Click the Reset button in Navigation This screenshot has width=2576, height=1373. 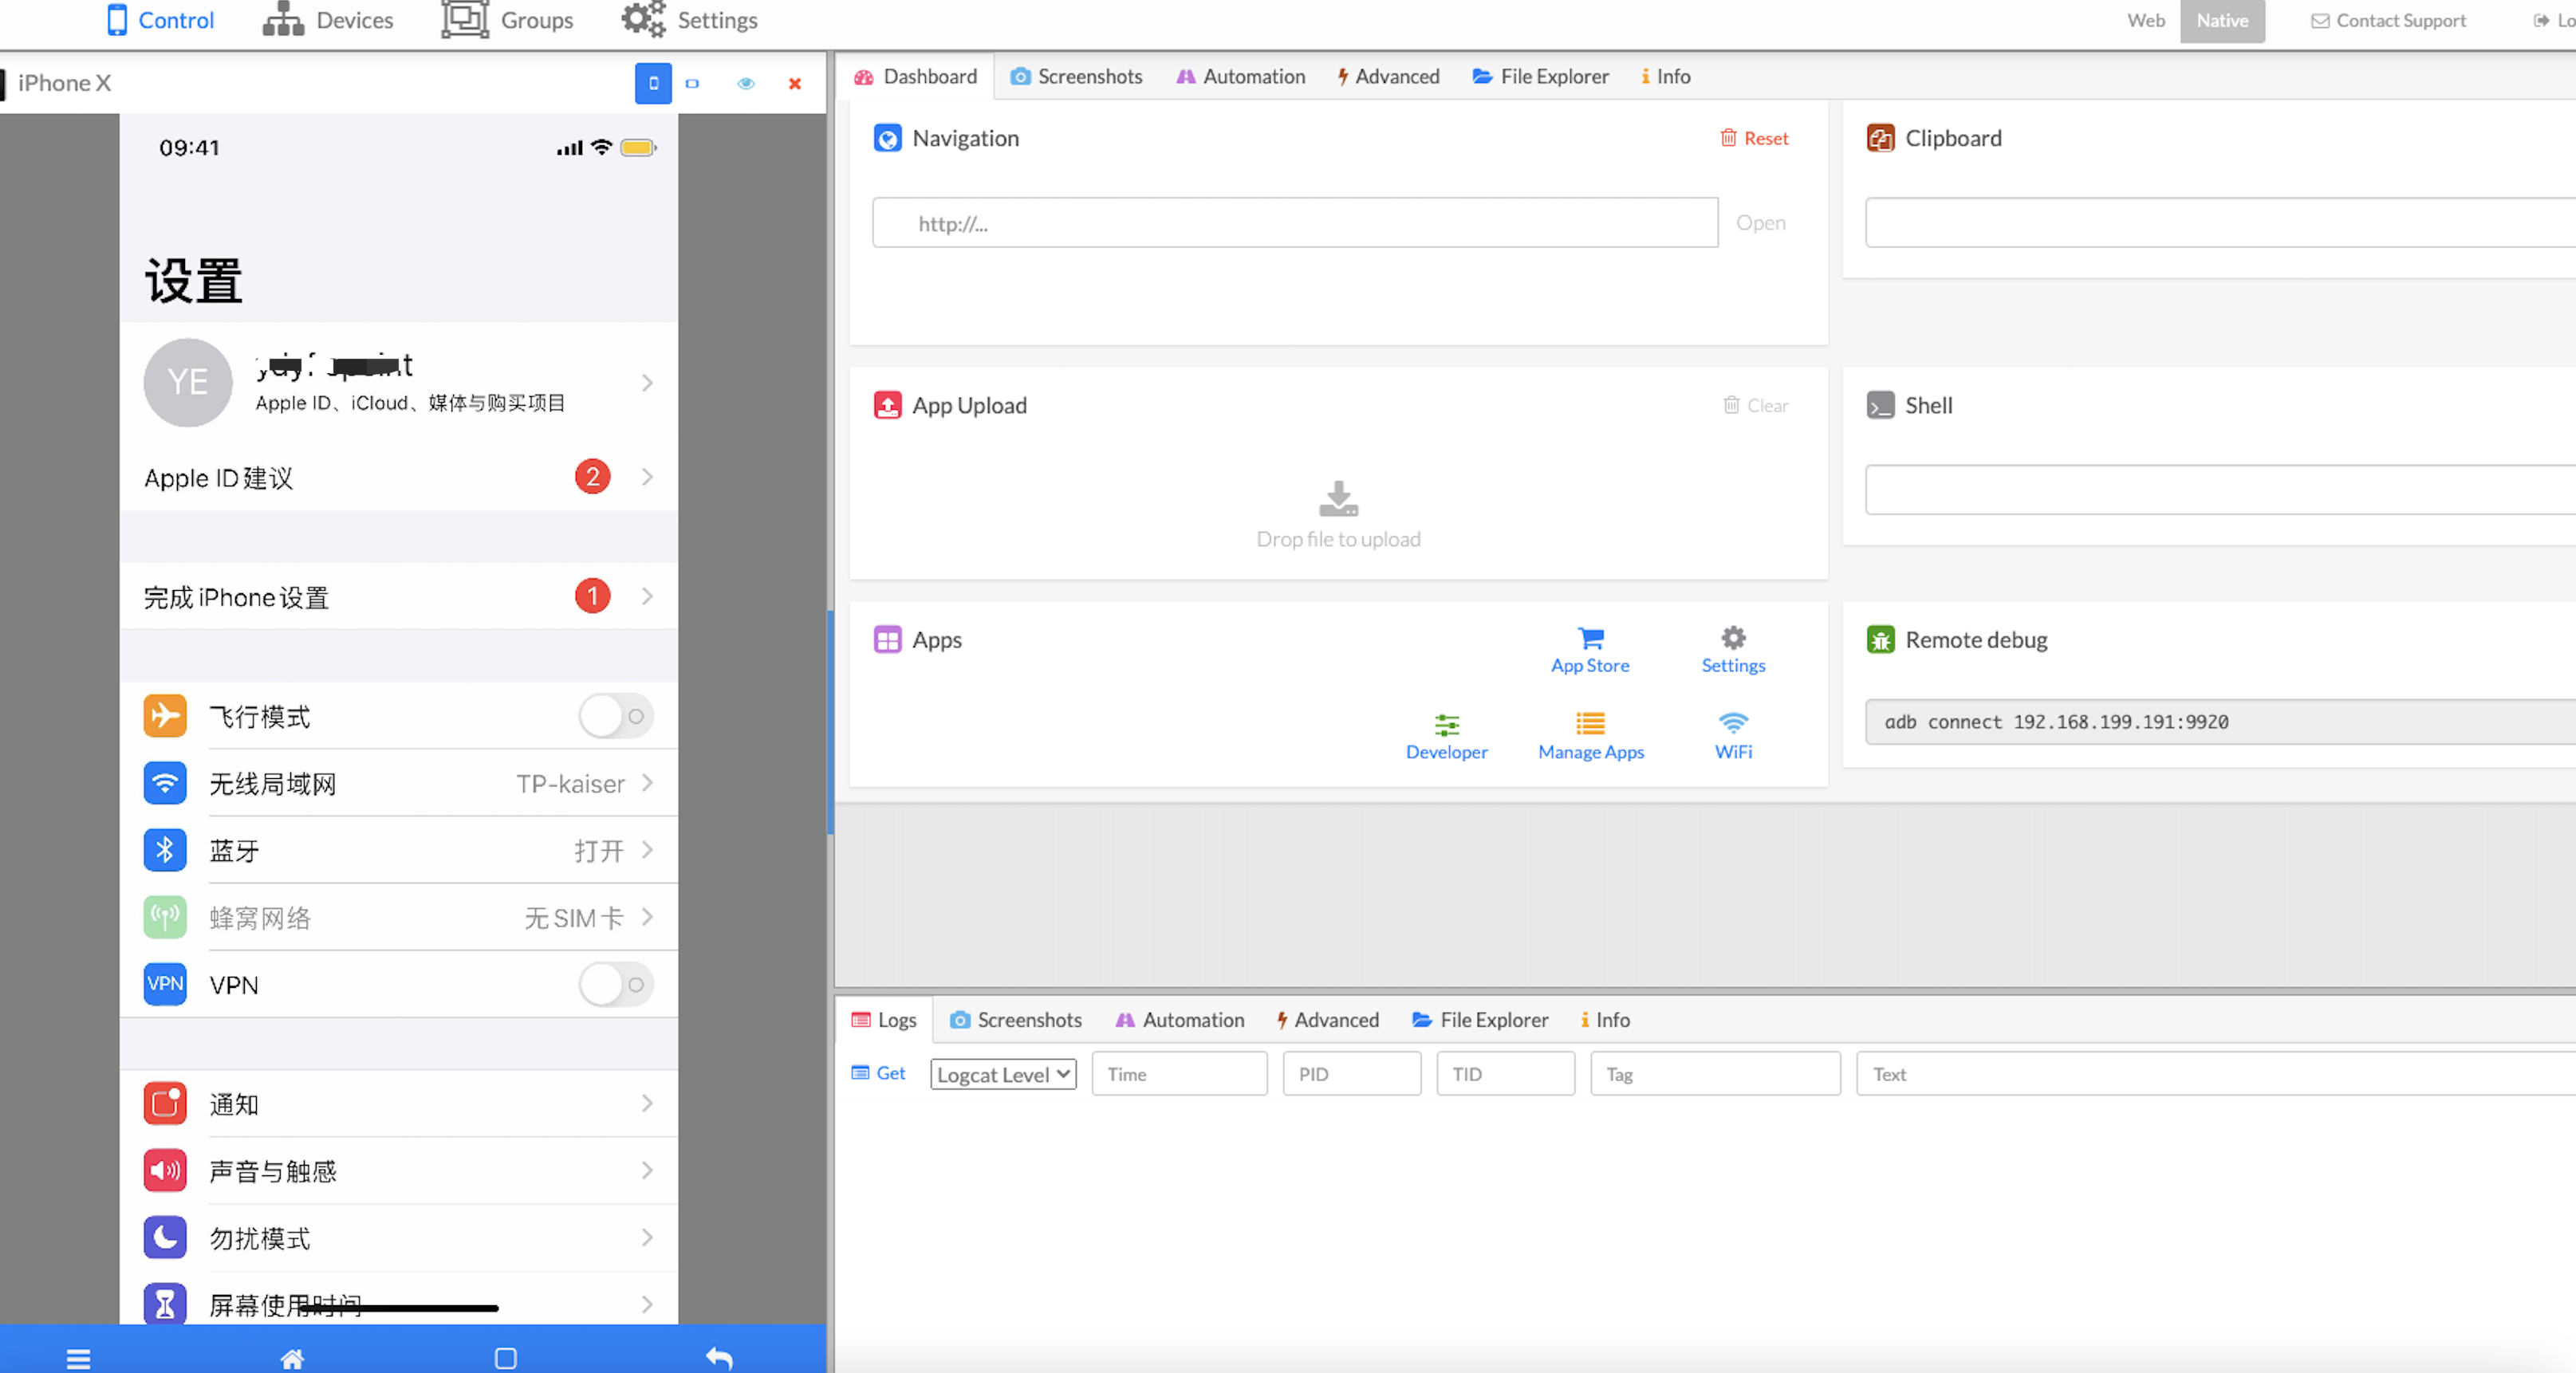tap(1754, 138)
